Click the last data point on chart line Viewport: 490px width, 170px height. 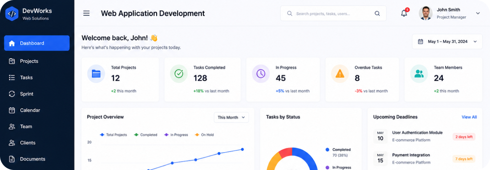pyautogui.click(x=243, y=149)
